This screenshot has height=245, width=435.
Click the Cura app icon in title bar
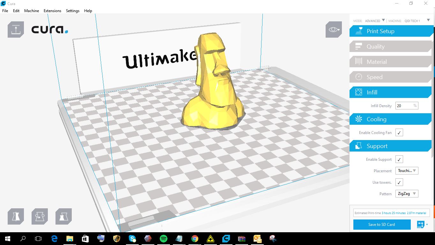(3, 4)
